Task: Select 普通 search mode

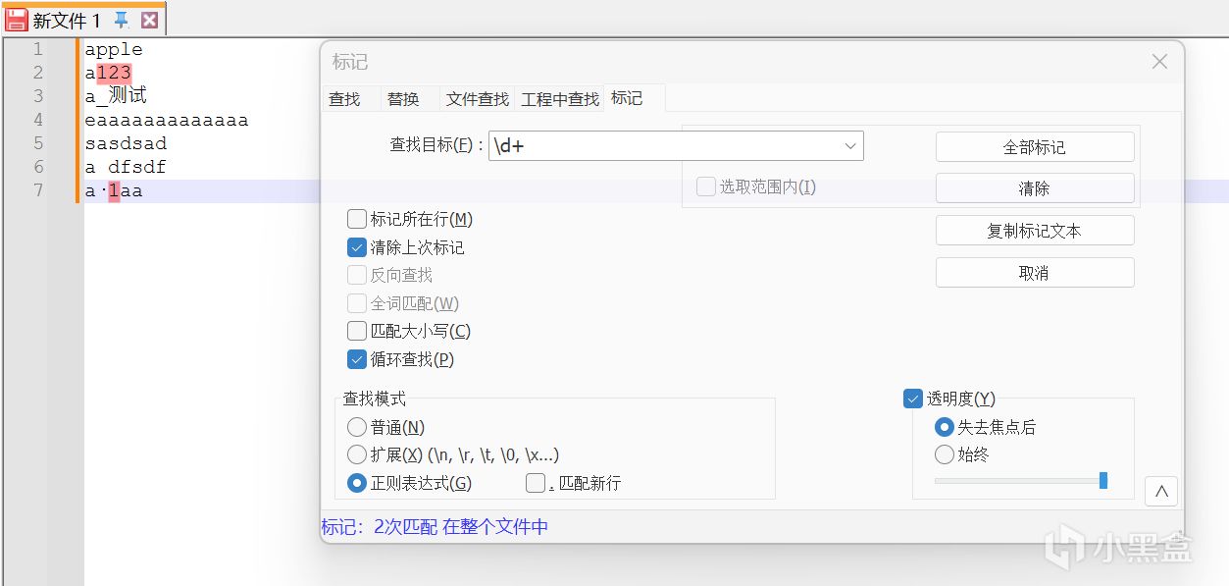Action: click(x=357, y=427)
